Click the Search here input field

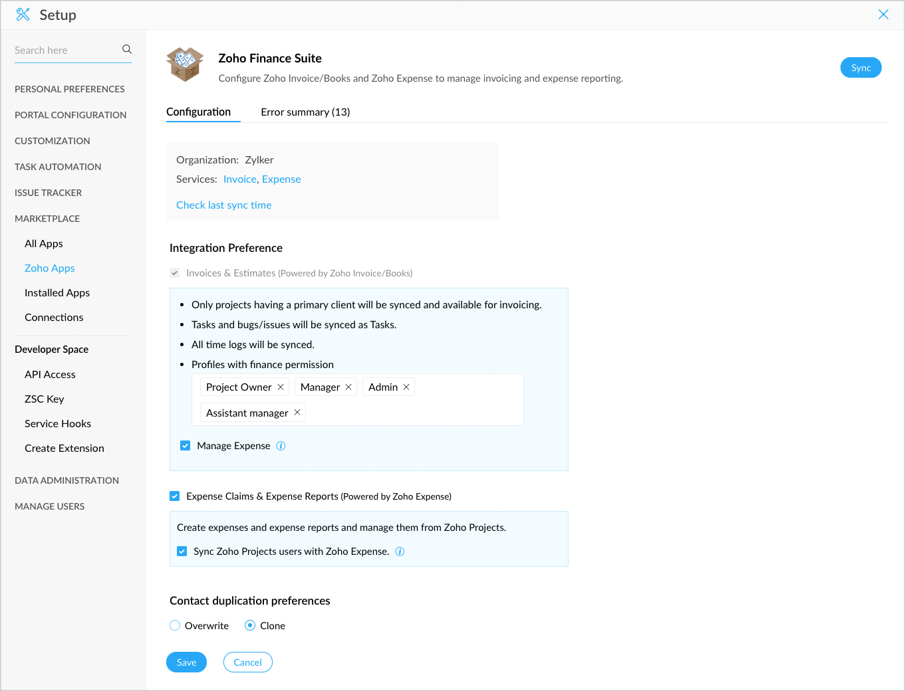point(65,50)
